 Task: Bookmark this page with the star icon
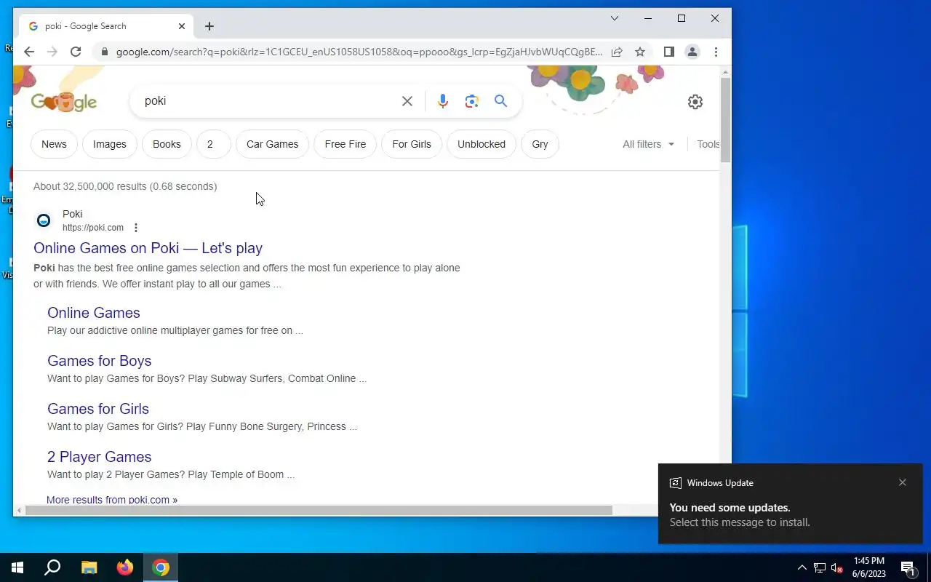pos(640,52)
